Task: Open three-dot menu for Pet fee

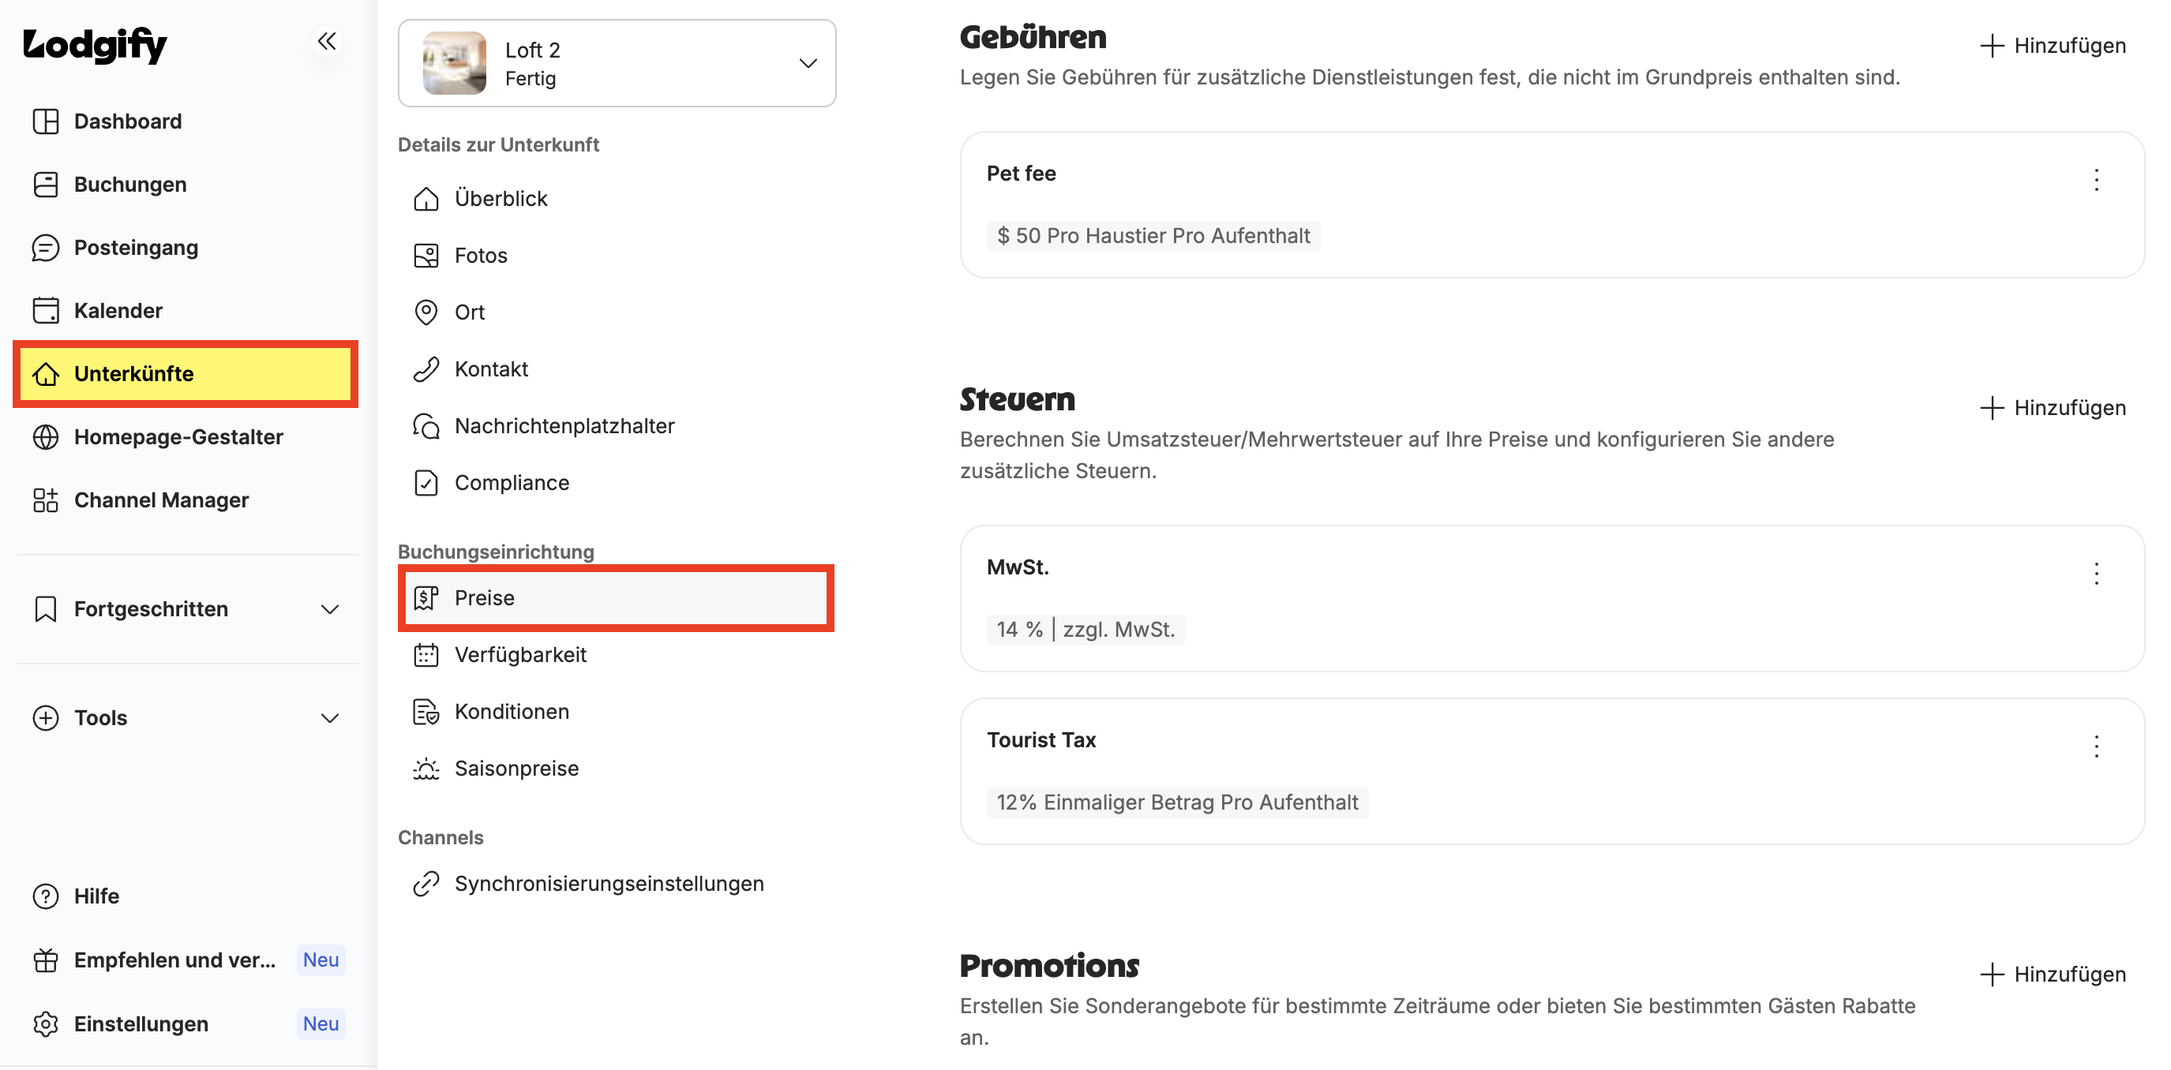Action: (x=2096, y=179)
